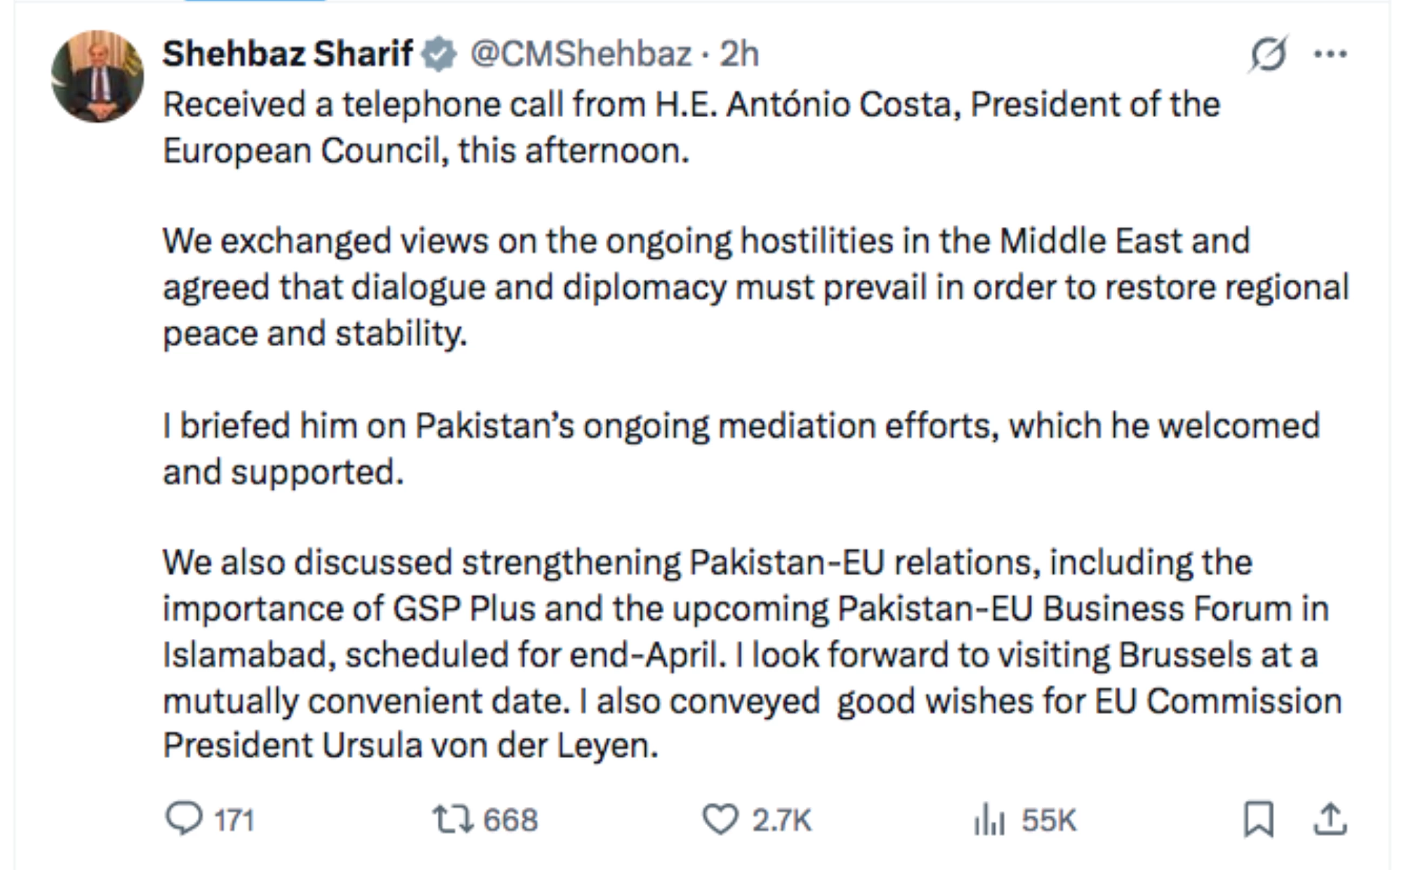The width and height of the screenshot is (1405, 870).
Task: Click the verified badge next to Shehbaz Sharif
Action: [x=439, y=53]
